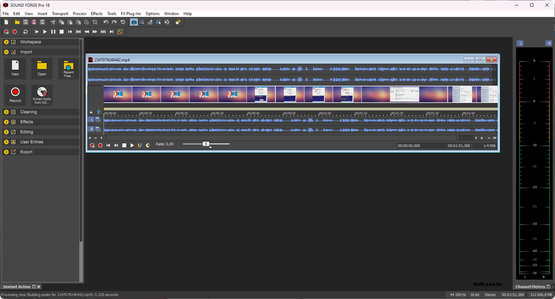Image resolution: width=555 pixels, height=299 pixels.
Task: Expand the Cleaning section
Action: (x=6, y=112)
